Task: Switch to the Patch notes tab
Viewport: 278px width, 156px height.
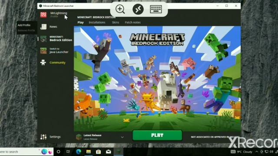Action: point(132,23)
